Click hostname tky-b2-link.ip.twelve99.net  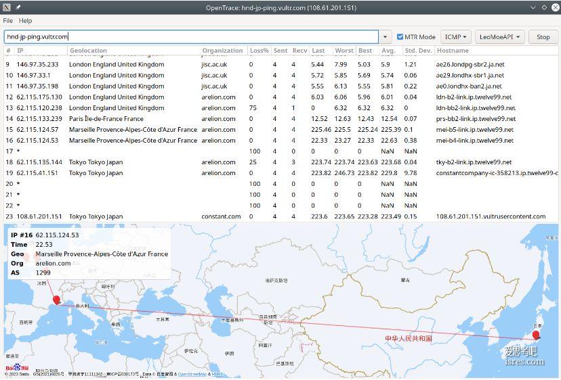(474, 162)
